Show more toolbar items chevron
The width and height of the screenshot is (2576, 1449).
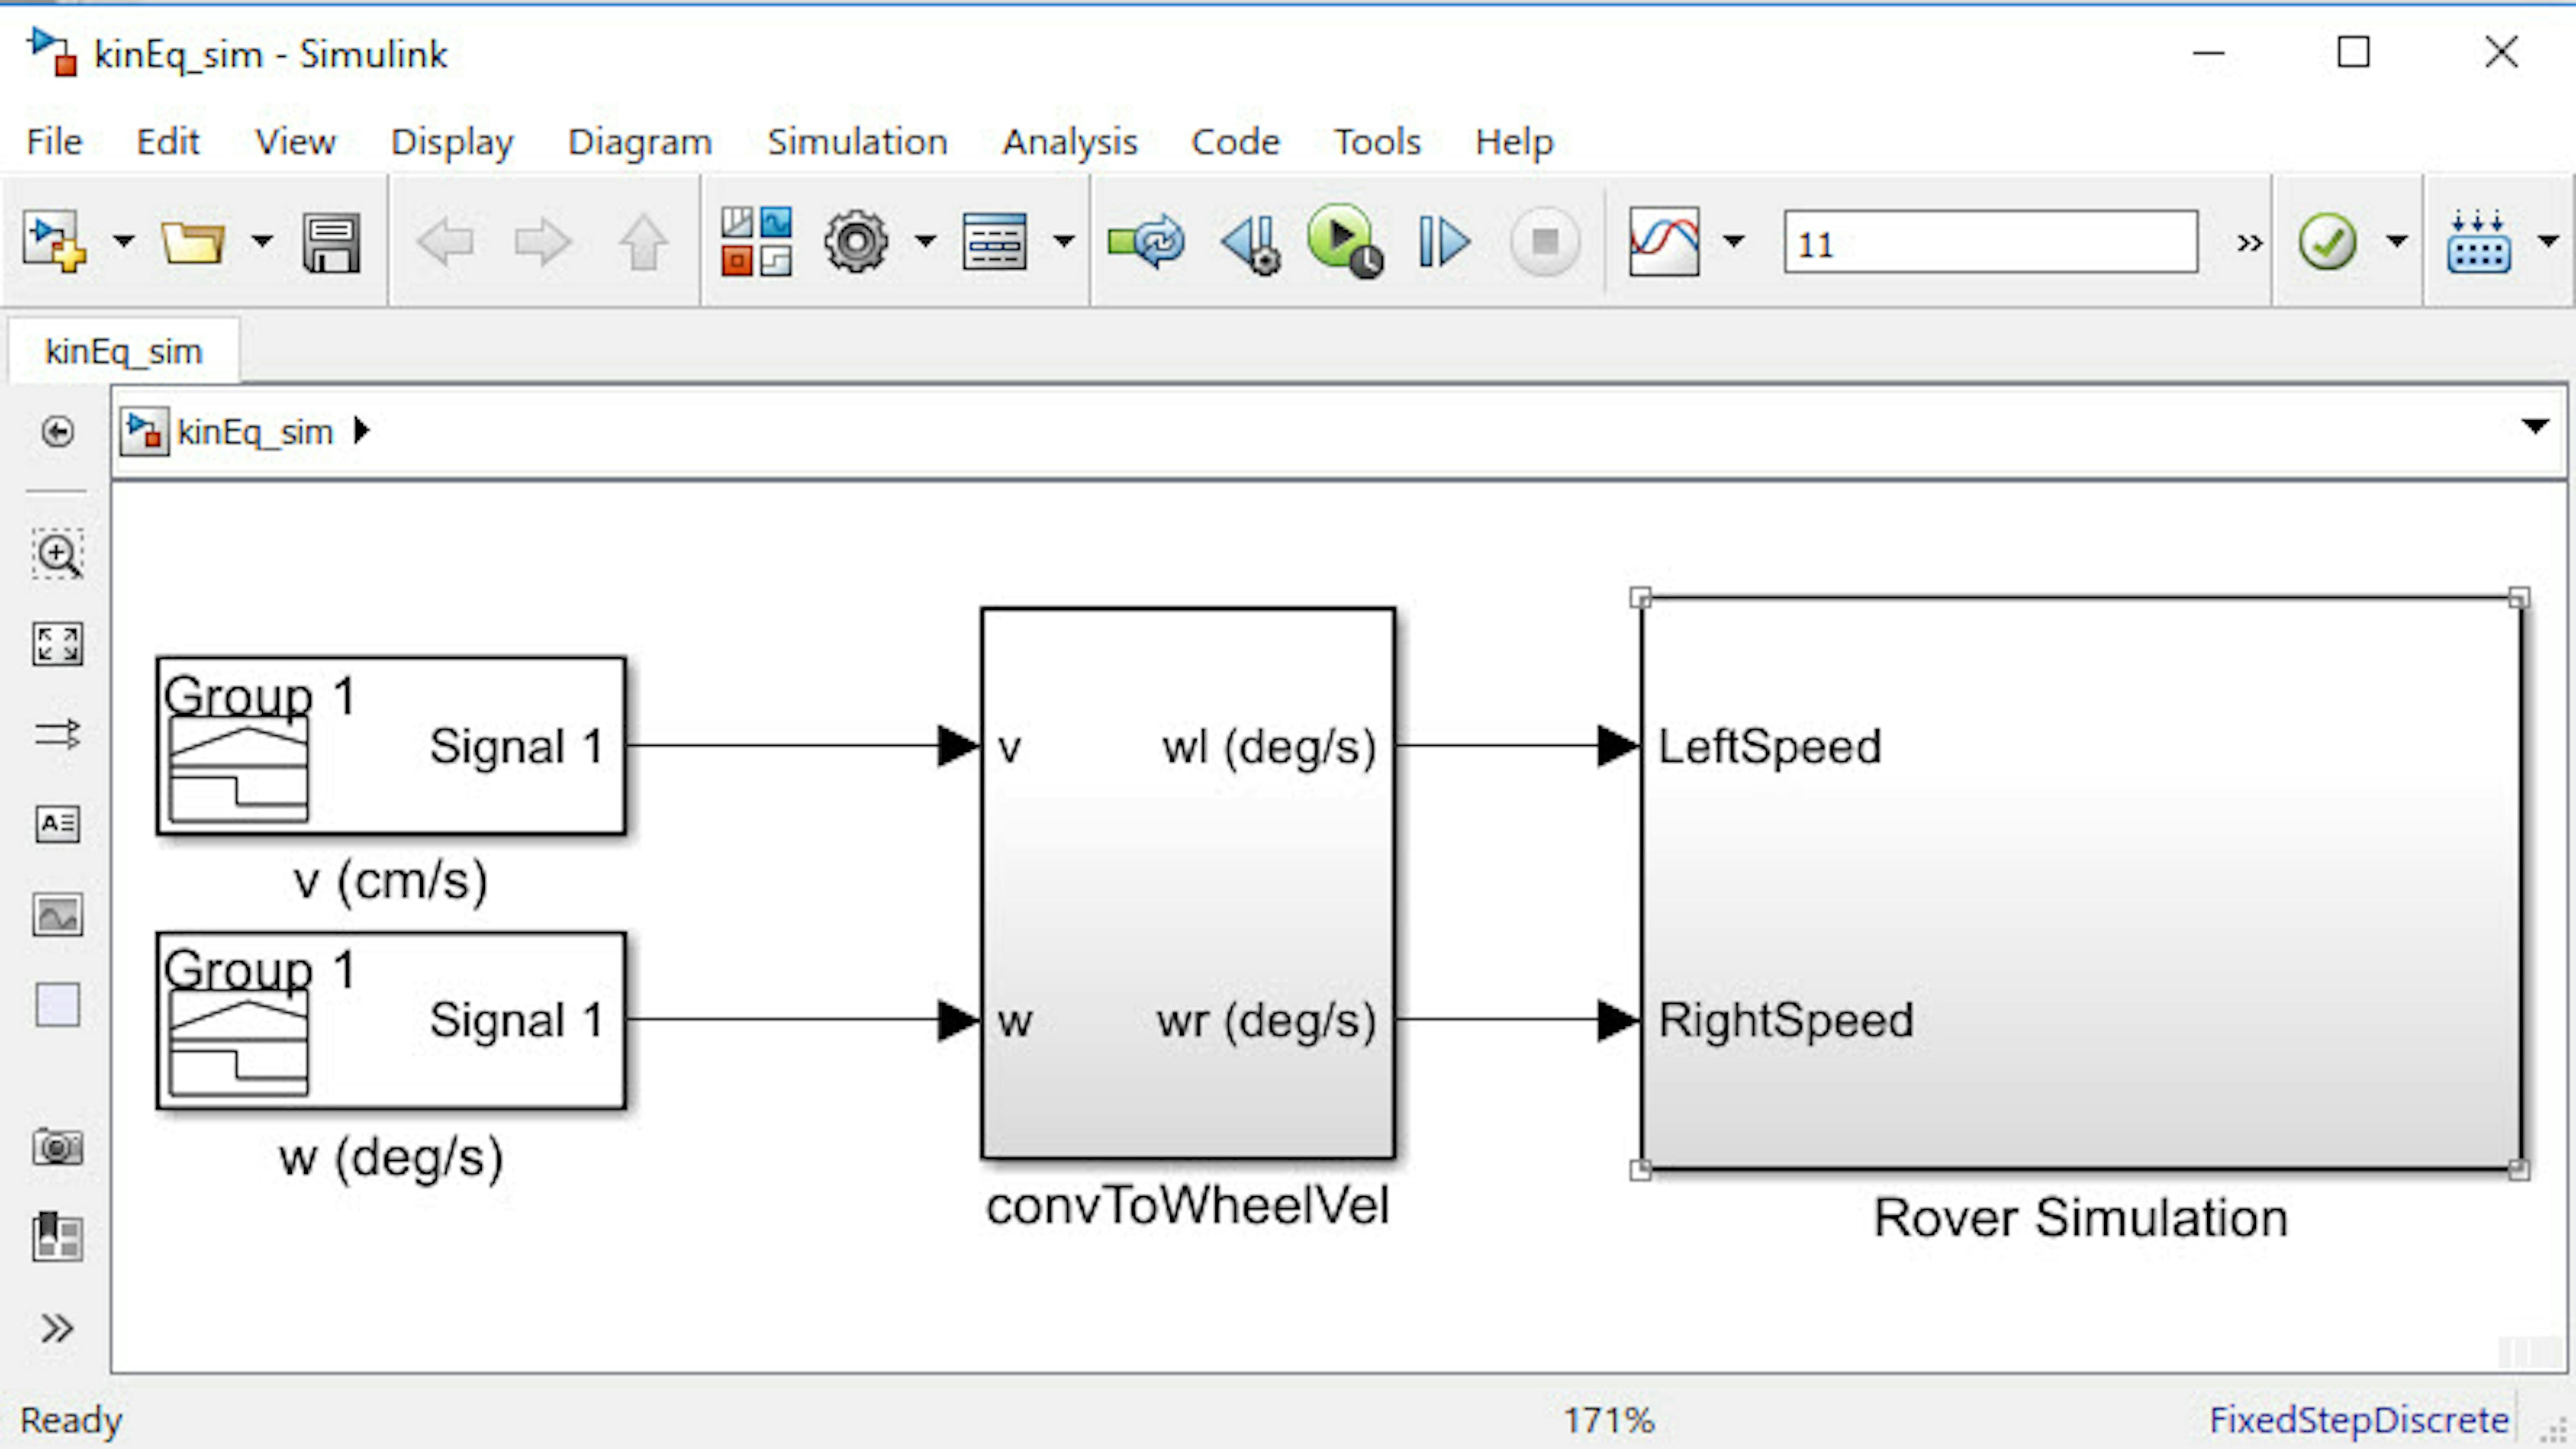(2250, 243)
